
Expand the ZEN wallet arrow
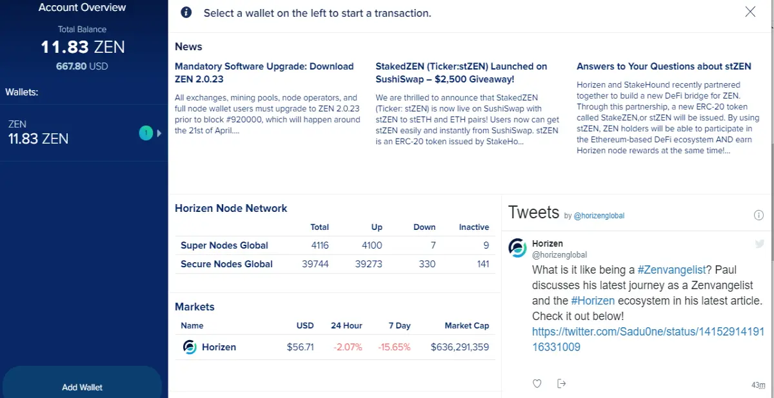(159, 133)
